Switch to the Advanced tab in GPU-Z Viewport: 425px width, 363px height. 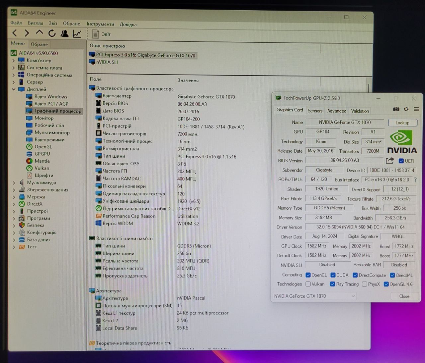point(337,111)
